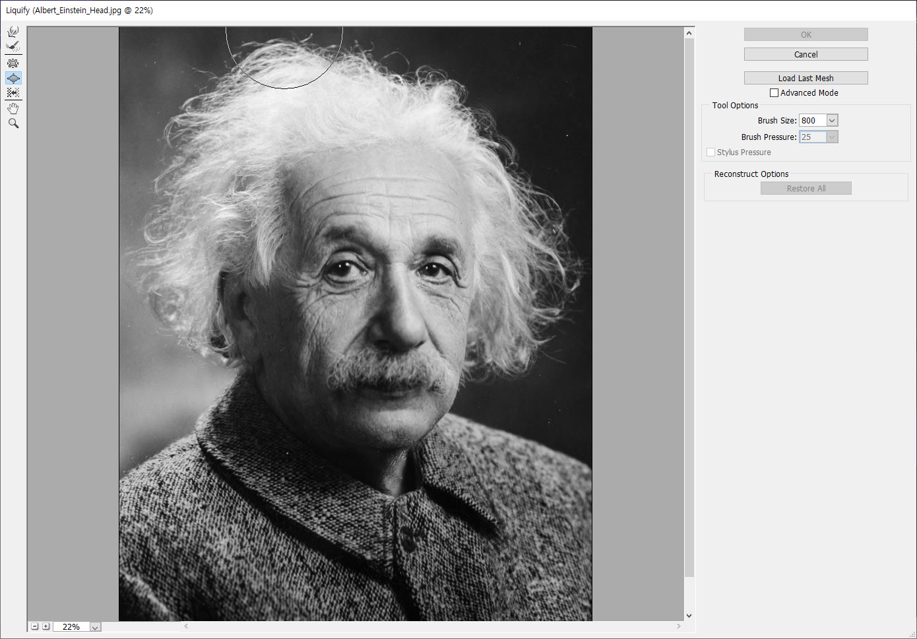This screenshot has width=917, height=639.
Task: Click the Cancel button
Action: coord(806,54)
